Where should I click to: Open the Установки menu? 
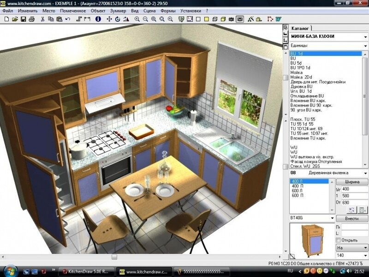[190, 11]
